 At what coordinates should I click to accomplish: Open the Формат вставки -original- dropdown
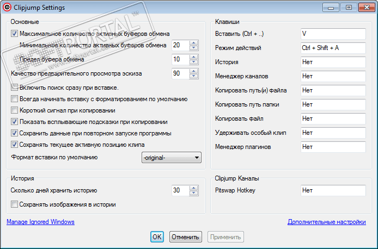coord(172,158)
